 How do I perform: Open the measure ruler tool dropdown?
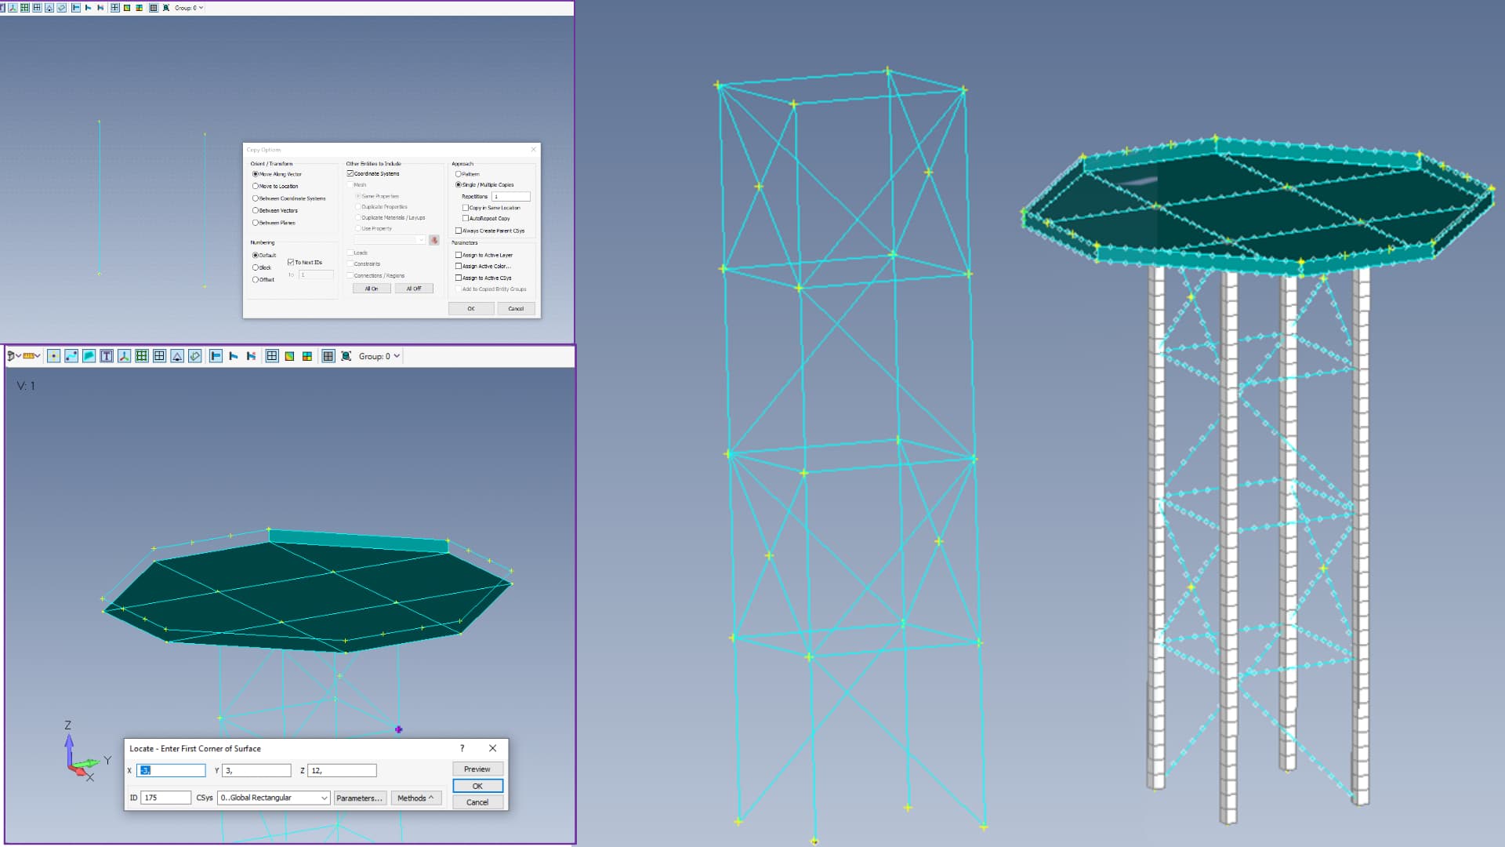click(x=32, y=356)
